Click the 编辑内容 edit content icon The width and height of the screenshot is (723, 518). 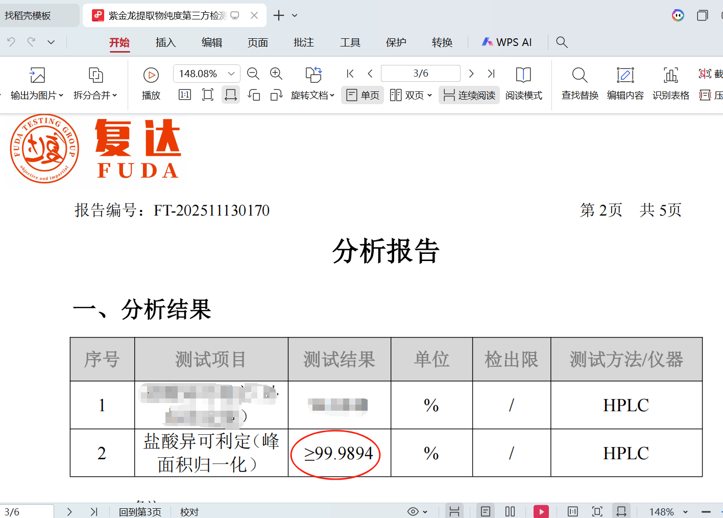pos(625,83)
